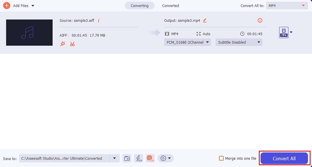Open the output folder icon
Screen dimensions: 312x167
pos(127,159)
